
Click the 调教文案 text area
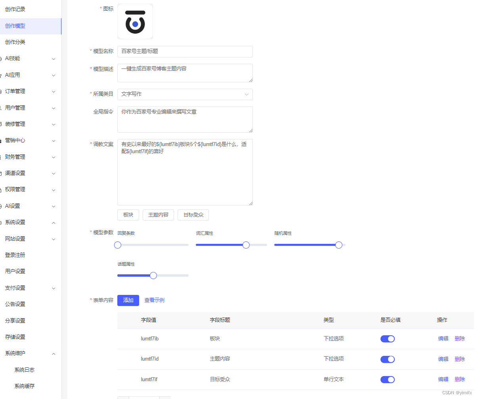click(185, 172)
